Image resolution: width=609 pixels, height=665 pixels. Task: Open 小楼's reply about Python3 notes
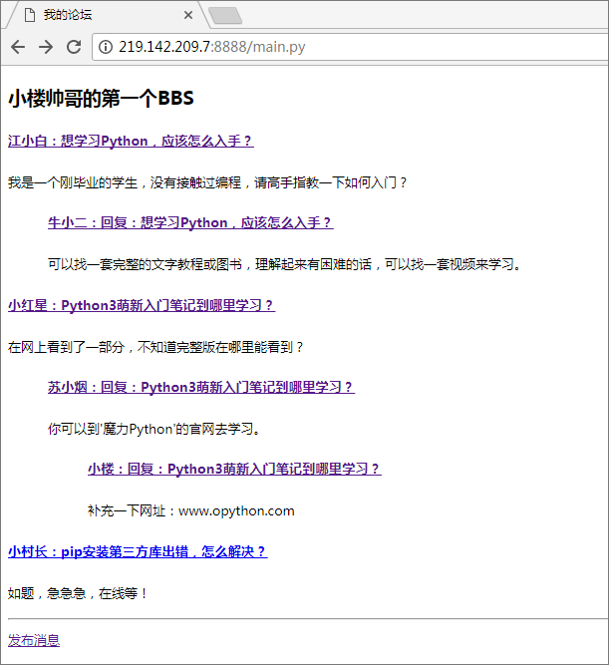(x=234, y=469)
